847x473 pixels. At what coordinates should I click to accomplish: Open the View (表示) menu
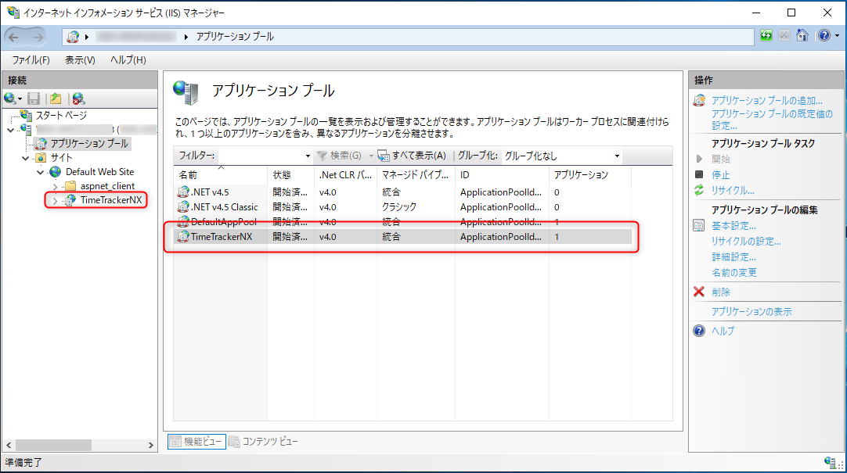[x=80, y=60]
